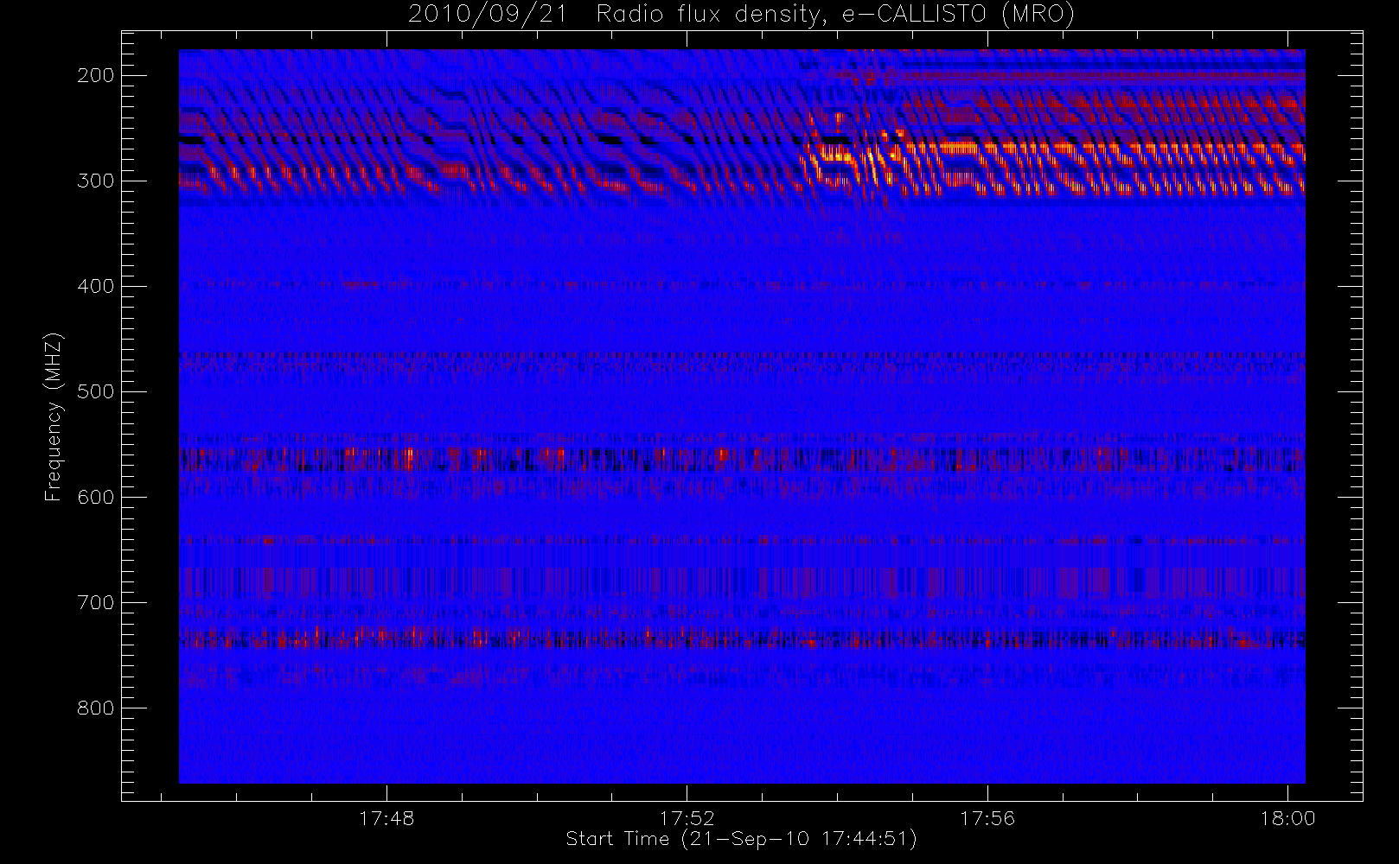
Task: Click the 400 frequency tick label
Action: coord(96,286)
